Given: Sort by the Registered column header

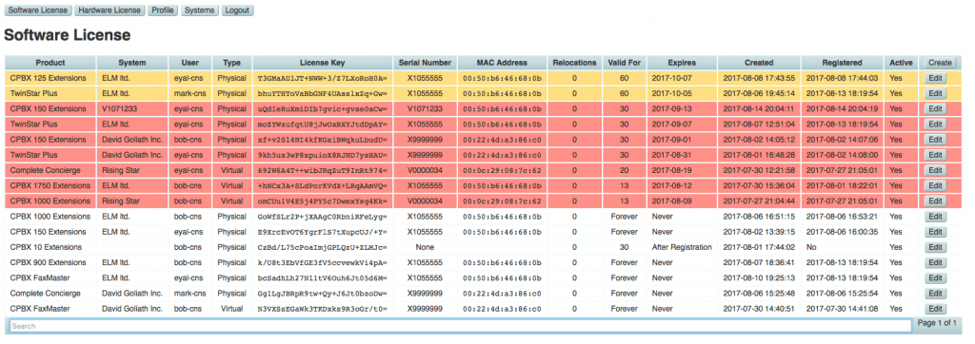Looking at the screenshot, I should (843, 63).
